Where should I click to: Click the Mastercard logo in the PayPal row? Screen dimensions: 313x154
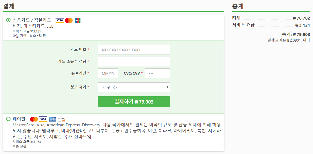pyautogui.click(x=34, y=119)
